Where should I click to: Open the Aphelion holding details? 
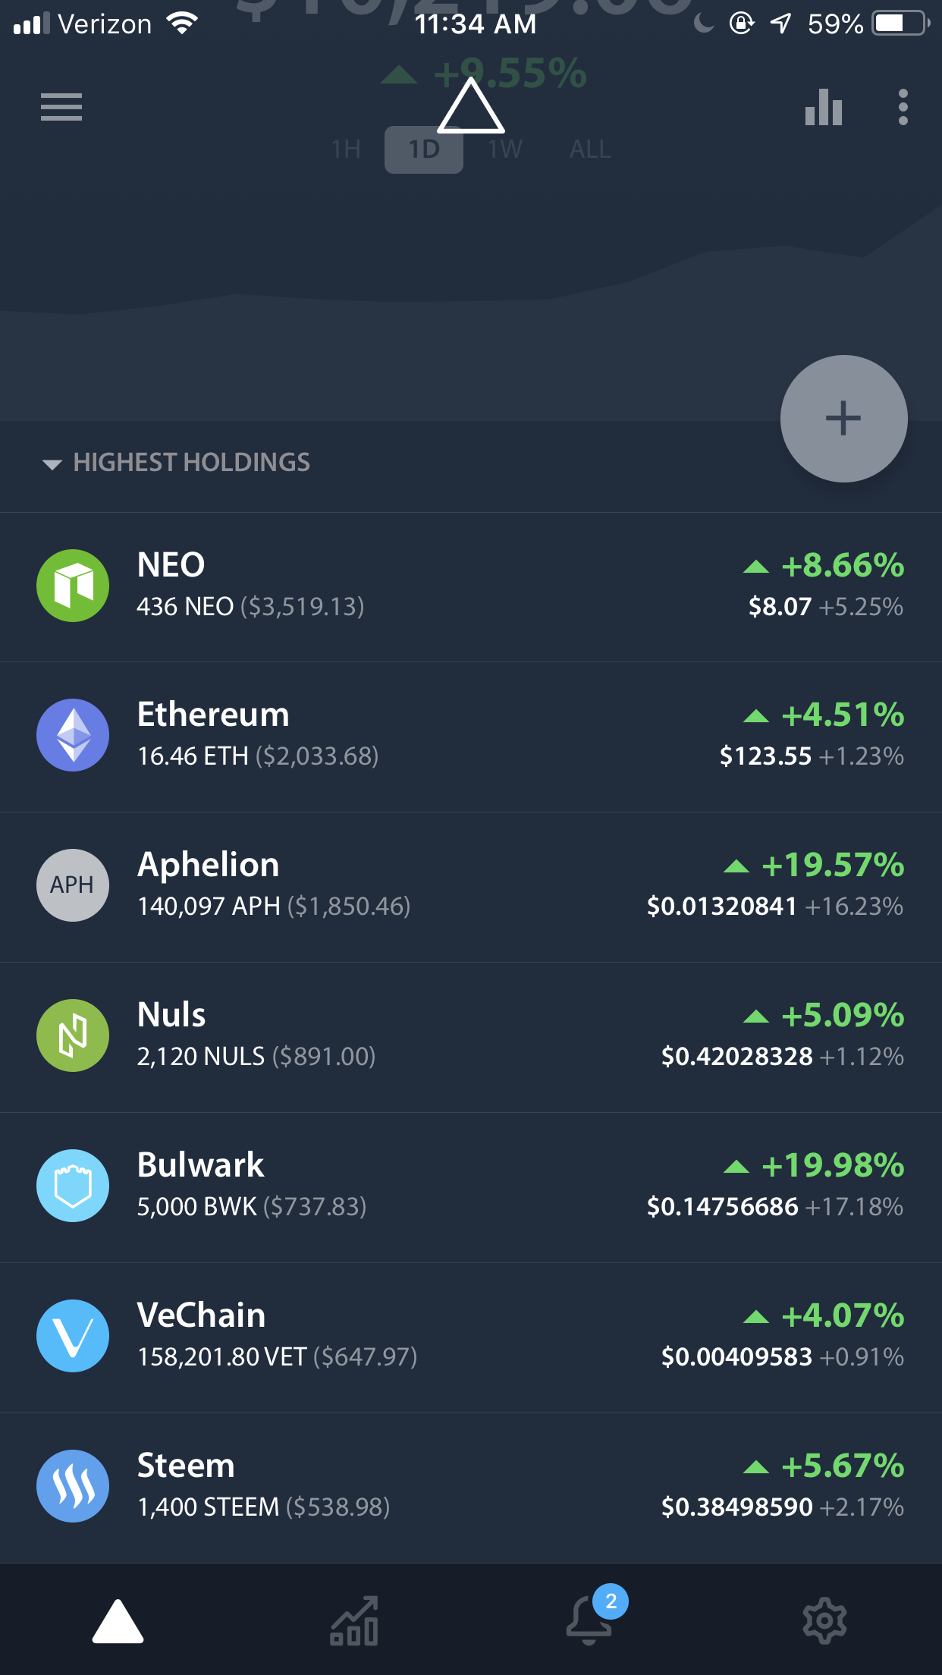(471, 887)
